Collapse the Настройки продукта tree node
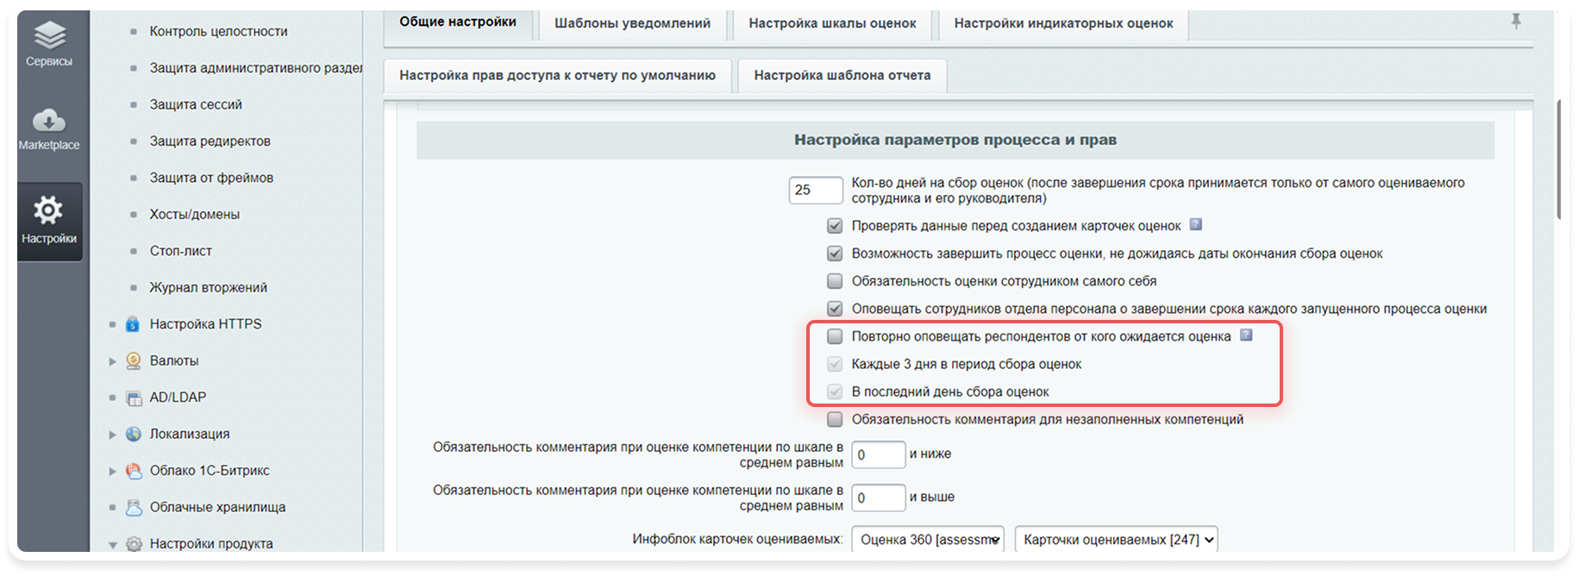Viewport: 1578px width, 576px height. [x=112, y=544]
